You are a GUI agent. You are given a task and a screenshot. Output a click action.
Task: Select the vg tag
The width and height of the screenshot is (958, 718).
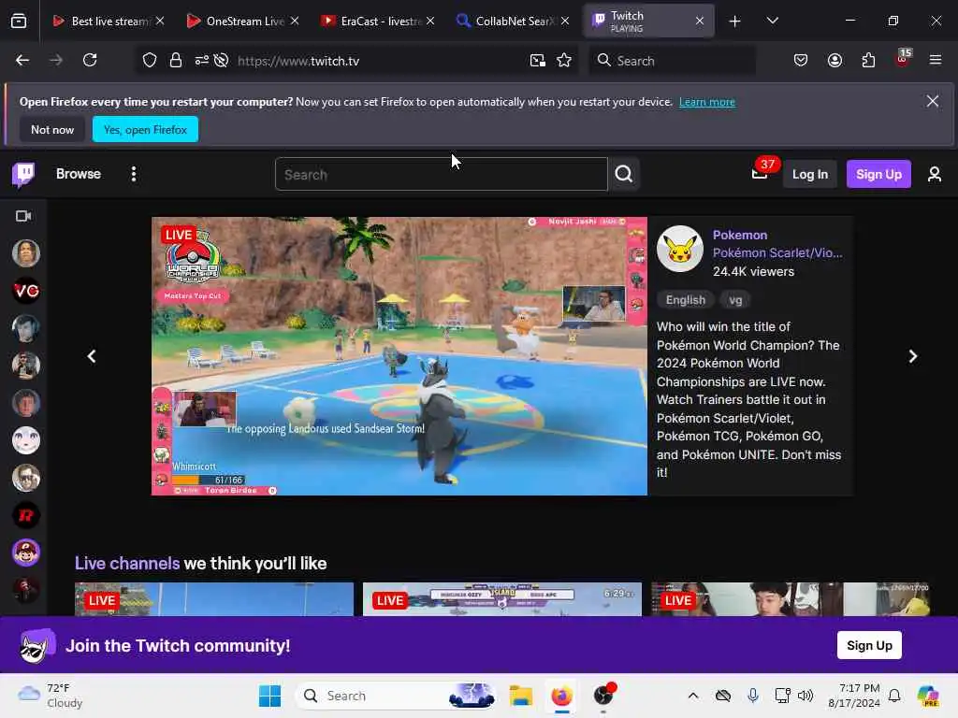tap(735, 300)
